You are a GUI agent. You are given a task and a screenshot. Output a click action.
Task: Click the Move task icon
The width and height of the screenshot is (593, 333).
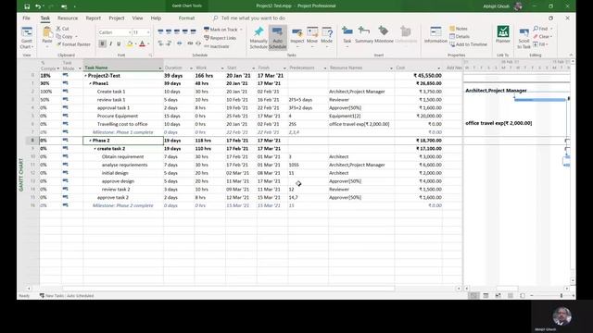(x=312, y=37)
